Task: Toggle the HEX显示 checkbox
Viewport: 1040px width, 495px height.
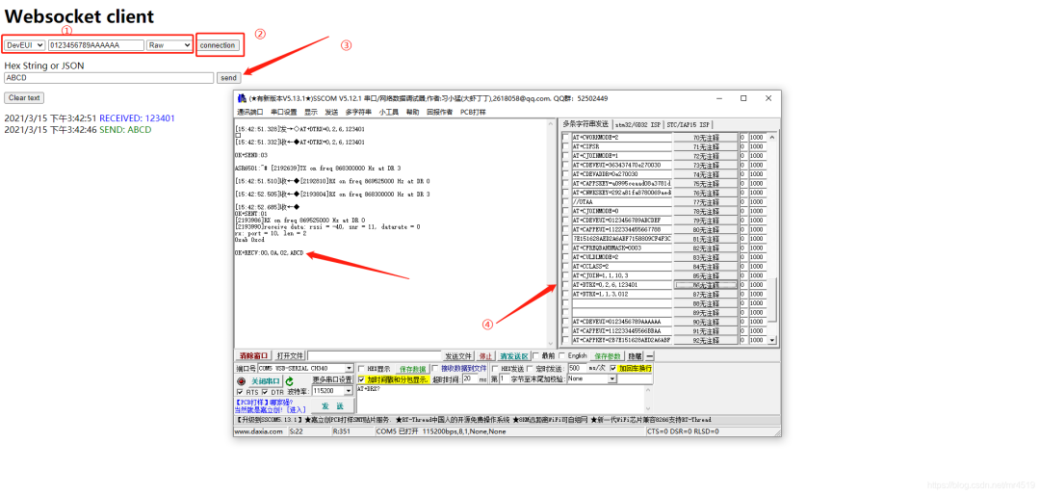Action: (361, 368)
